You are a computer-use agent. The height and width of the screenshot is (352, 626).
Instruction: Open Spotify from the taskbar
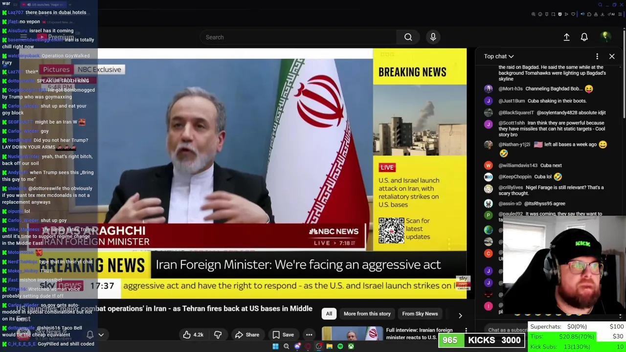(x=340, y=346)
